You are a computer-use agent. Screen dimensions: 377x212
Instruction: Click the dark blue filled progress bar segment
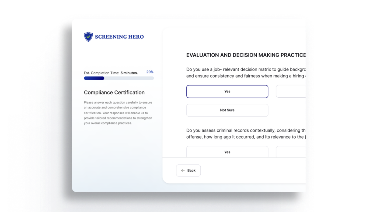pos(94,78)
